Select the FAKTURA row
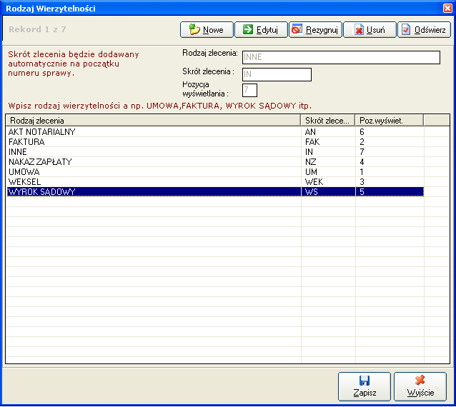This screenshot has width=456, height=407. [x=215, y=142]
